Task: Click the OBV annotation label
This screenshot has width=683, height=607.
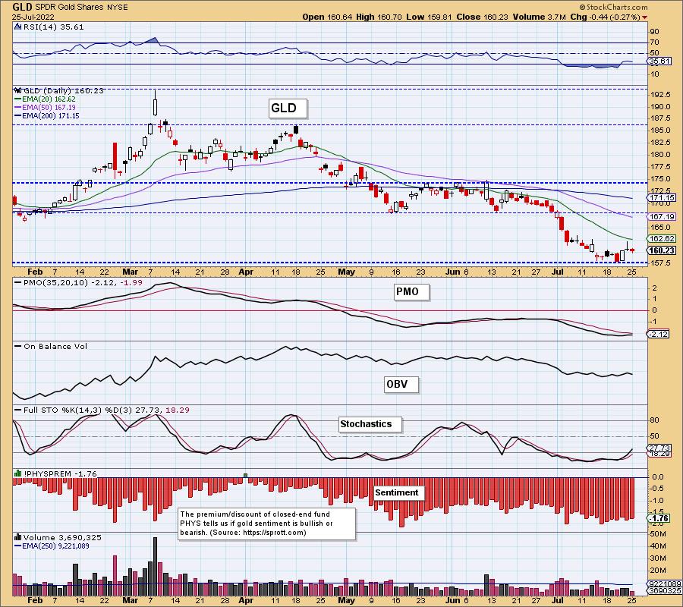Action: (x=401, y=385)
